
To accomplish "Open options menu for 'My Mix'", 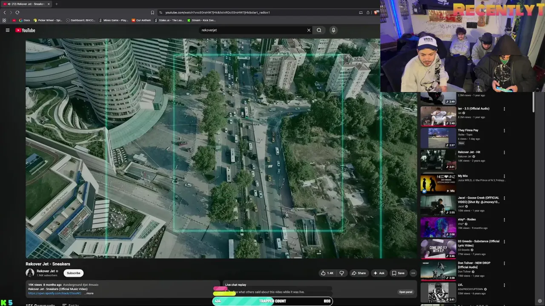I will point(504,176).
